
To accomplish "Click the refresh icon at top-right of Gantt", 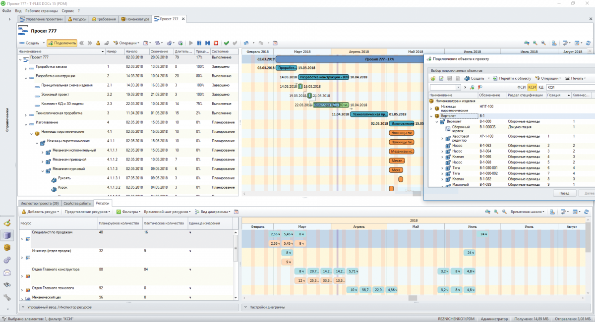I will [588, 43].
